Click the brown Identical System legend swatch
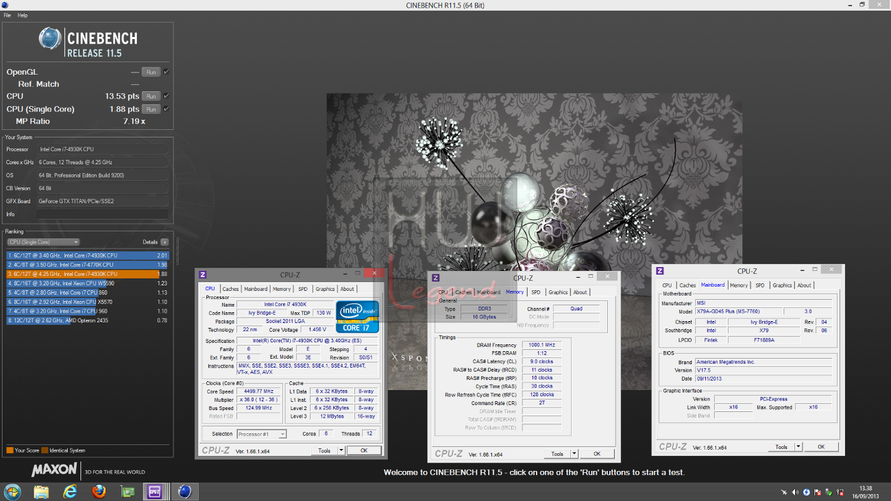Screen dimensions: 891x501 [45, 450]
